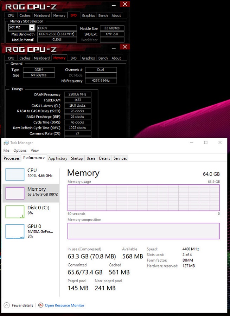Click the Channels # Dual value field
Viewport: 230px width, 316px height.
click(101, 70)
